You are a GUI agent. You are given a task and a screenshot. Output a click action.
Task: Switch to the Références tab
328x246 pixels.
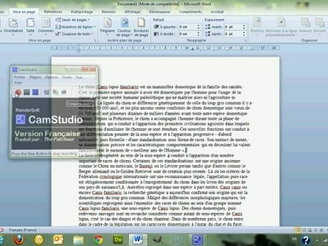[x=53, y=12]
